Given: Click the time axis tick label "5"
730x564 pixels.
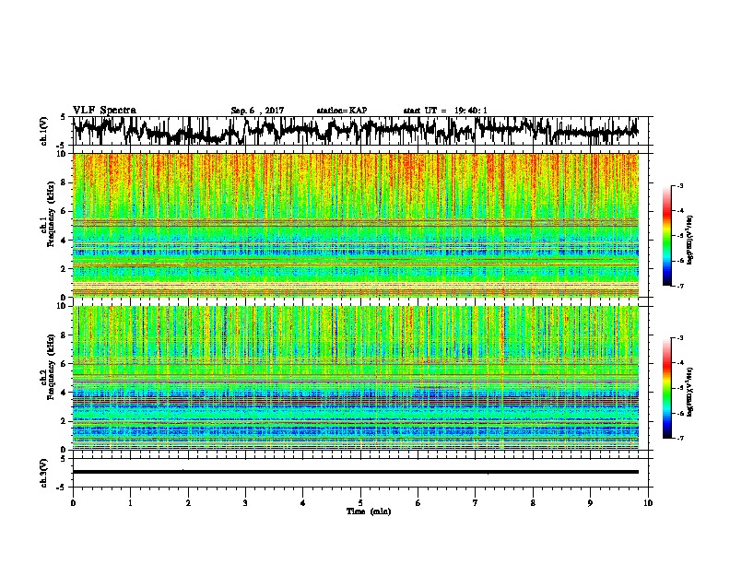Looking at the screenshot, I should click(x=360, y=502).
